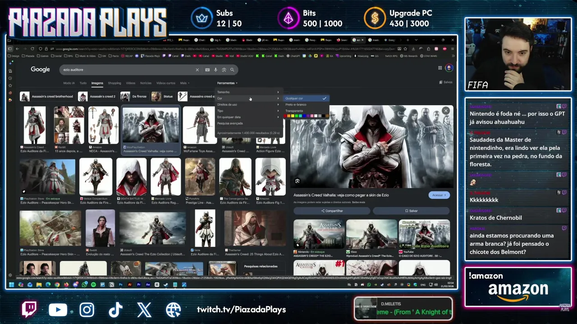Viewport: 577px width, 324px height.
Task: Click the 'Compartilhar' button
Action: pyautogui.click(x=332, y=211)
